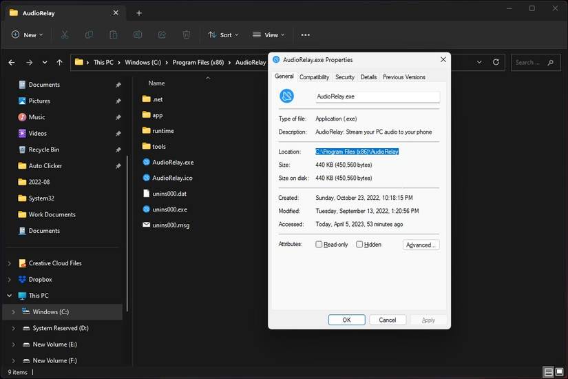
Task: Expand Creative Cloud Files tree node
Action: 10,263
